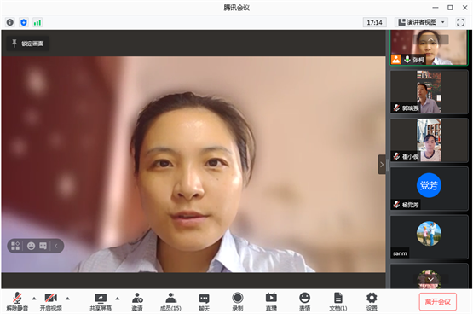Show meeting info icon in top bar
This screenshot has width=473, height=314.
pos(10,22)
